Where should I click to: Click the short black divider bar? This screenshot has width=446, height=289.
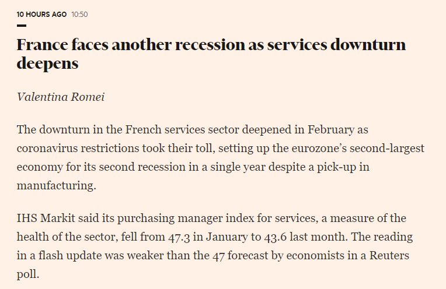pos(22,26)
